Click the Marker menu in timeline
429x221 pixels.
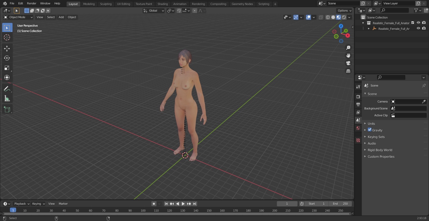coord(63,204)
